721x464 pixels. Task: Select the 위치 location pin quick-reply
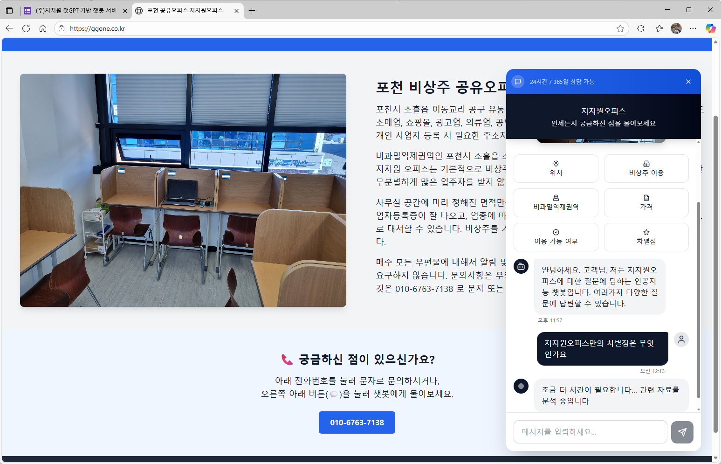556,168
